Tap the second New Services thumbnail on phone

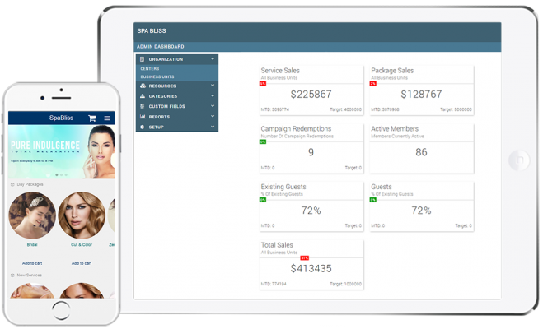pyautogui.click(x=82, y=291)
